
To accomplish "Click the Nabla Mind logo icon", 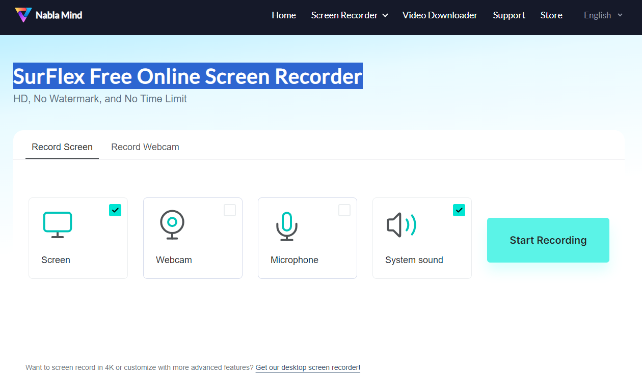I will (23, 15).
